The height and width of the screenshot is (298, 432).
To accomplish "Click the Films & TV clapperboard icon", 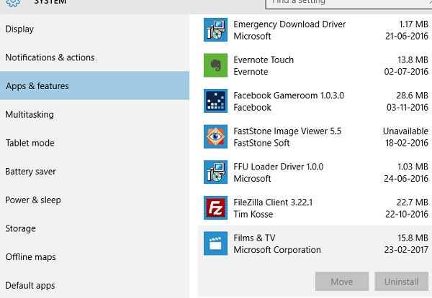I will (x=215, y=243).
